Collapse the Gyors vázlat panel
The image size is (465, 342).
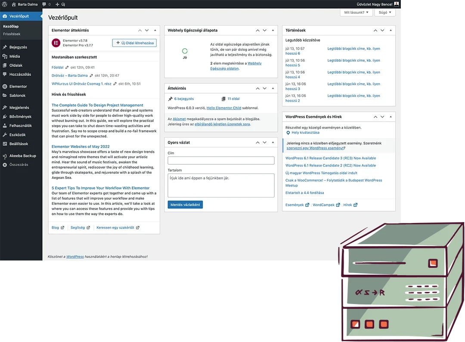(273, 142)
